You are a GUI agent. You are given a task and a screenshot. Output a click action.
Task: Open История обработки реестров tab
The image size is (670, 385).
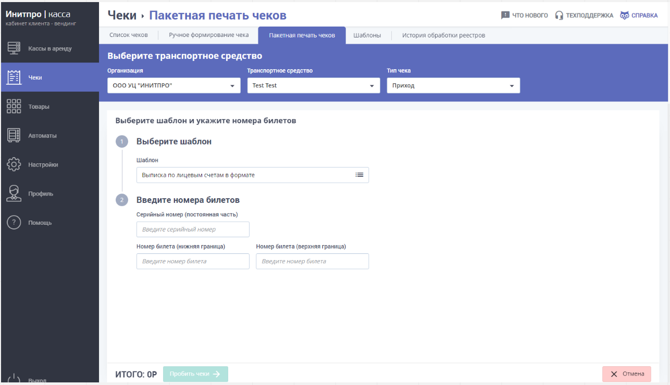pos(444,35)
